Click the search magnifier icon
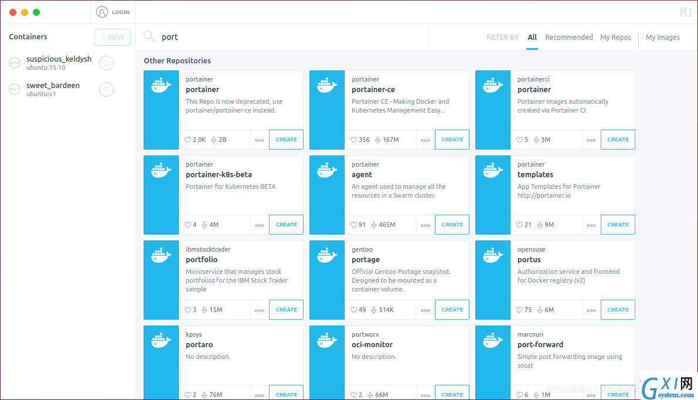The image size is (698, 400). tap(149, 36)
